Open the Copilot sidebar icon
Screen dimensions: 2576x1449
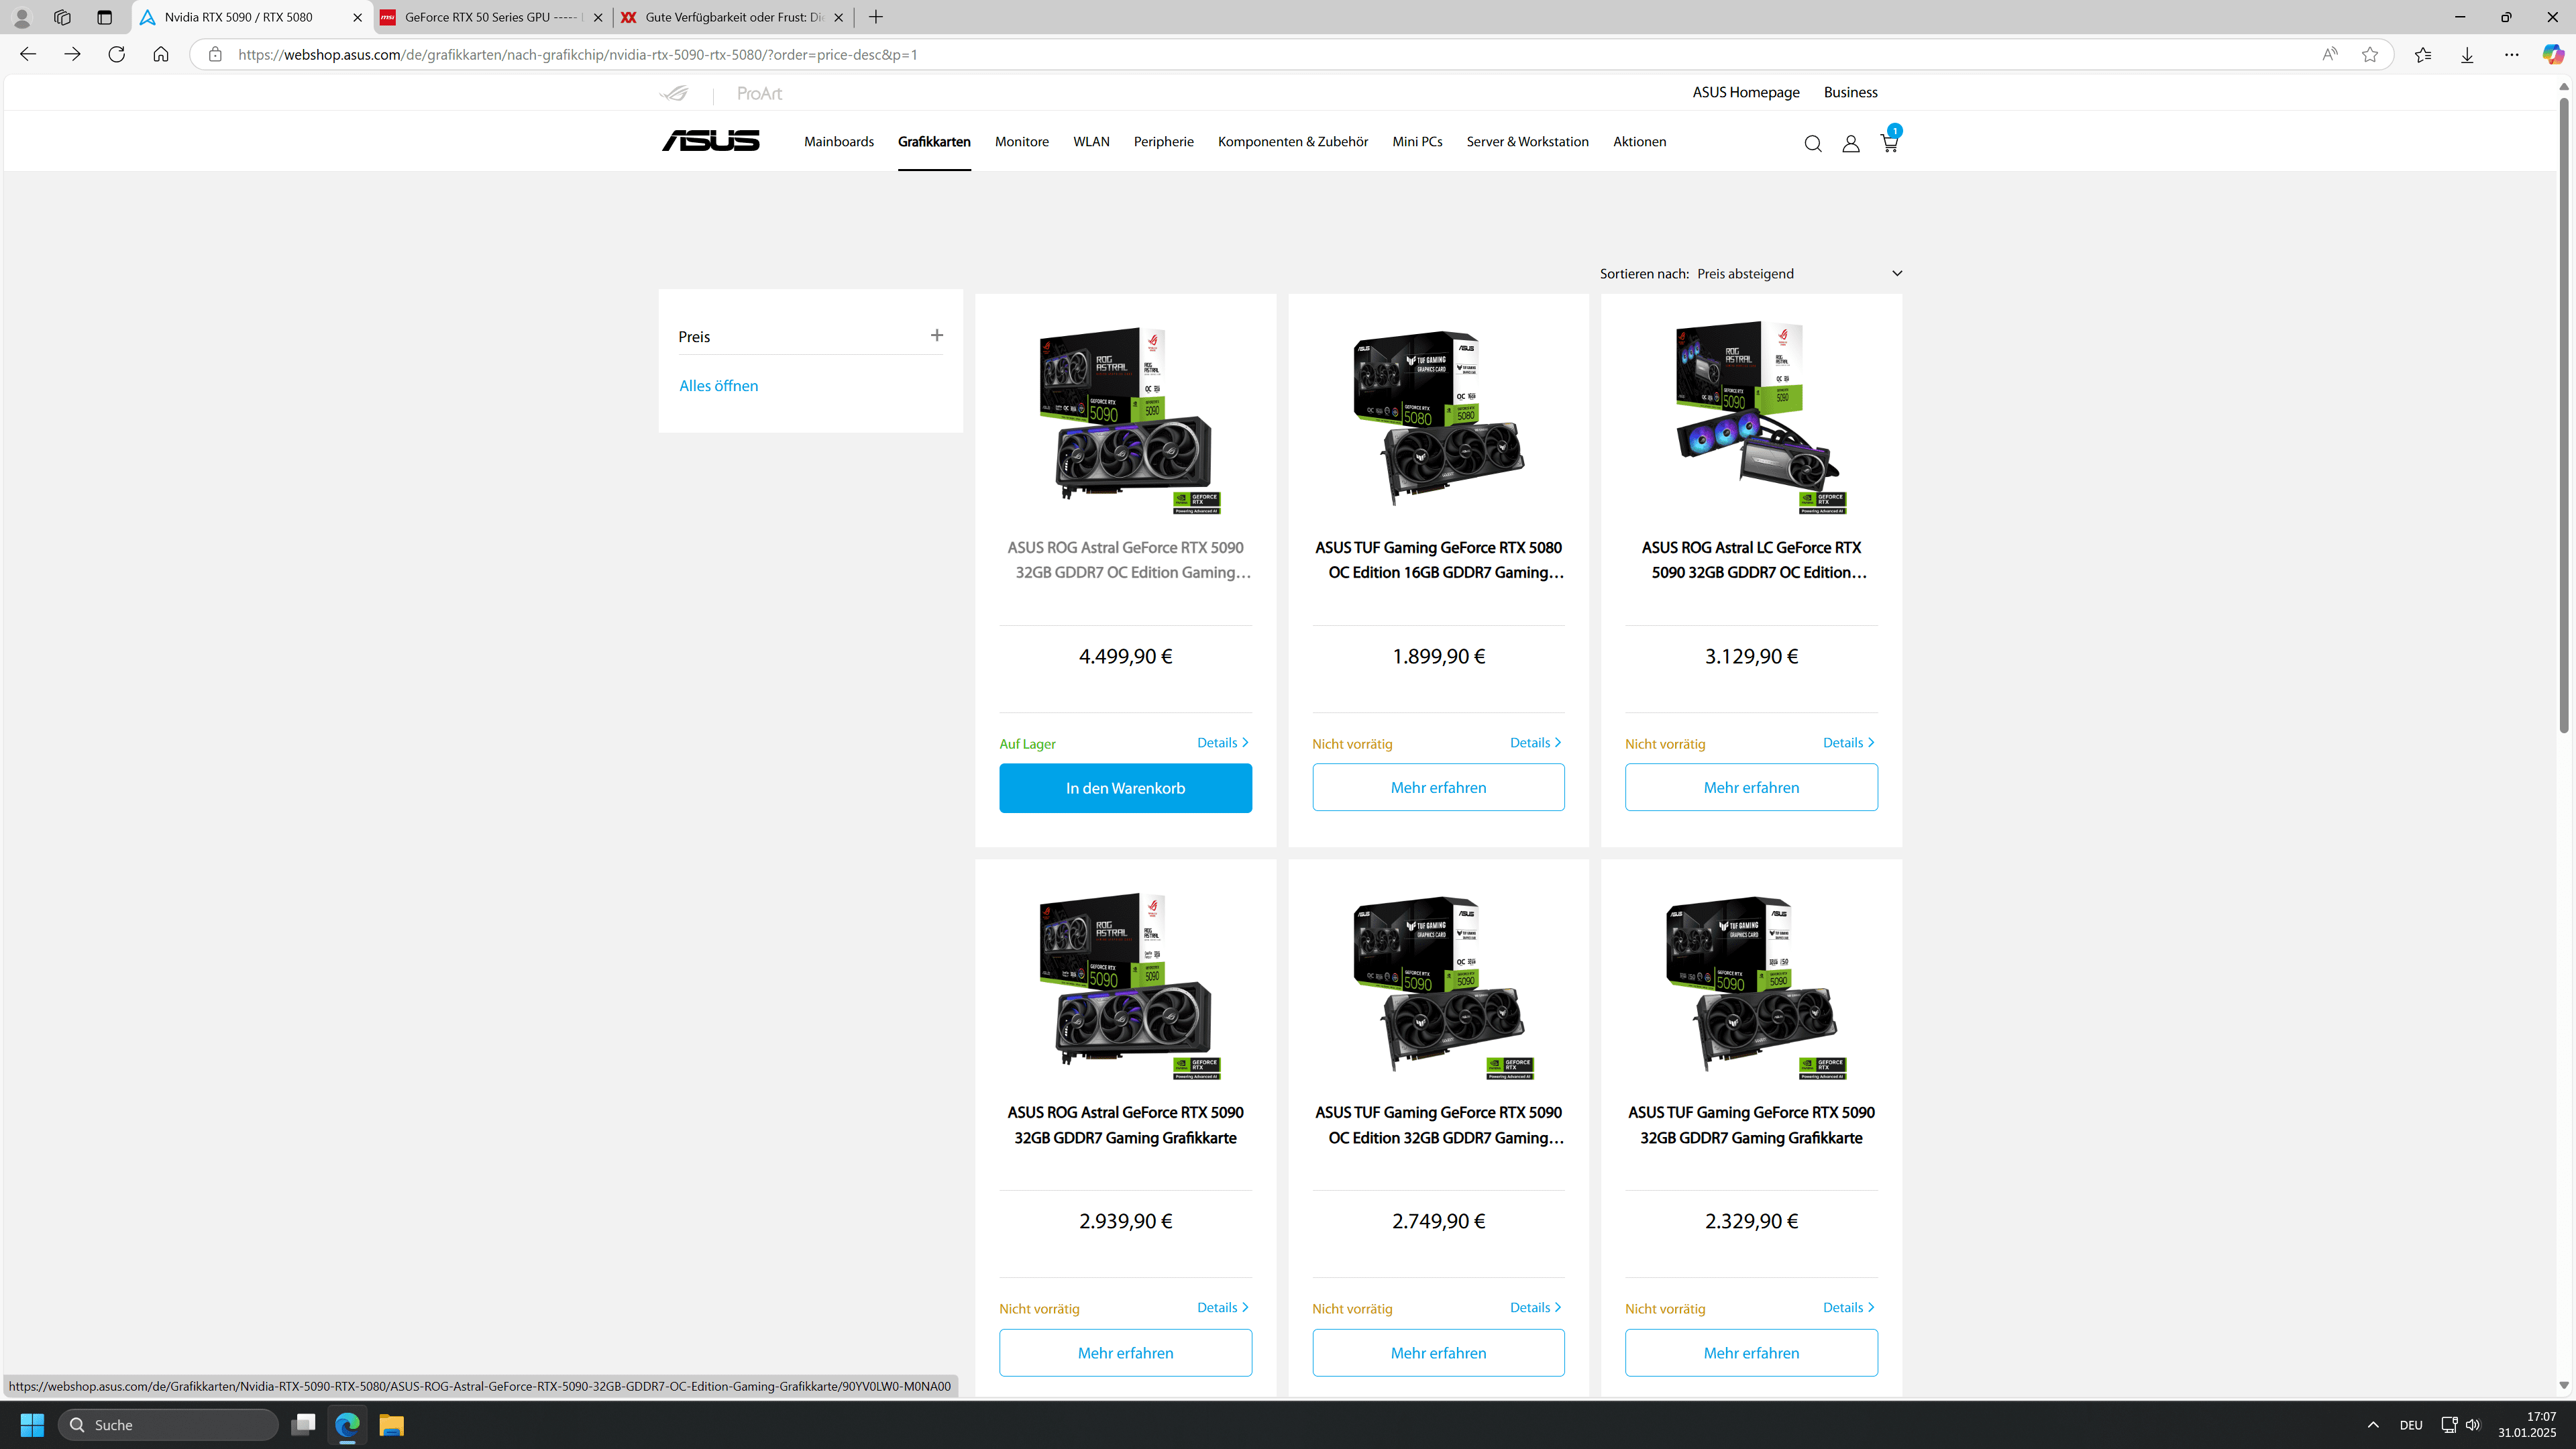(x=2553, y=54)
